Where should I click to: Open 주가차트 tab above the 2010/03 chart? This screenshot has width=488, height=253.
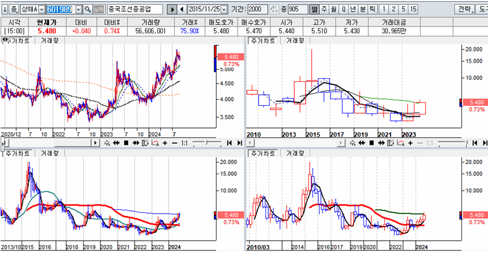(263, 153)
